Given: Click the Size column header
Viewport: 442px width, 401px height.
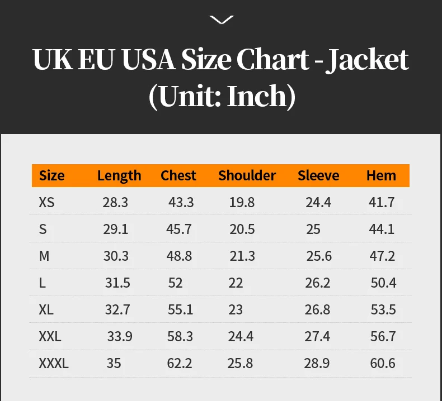Looking at the screenshot, I should (x=51, y=175).
